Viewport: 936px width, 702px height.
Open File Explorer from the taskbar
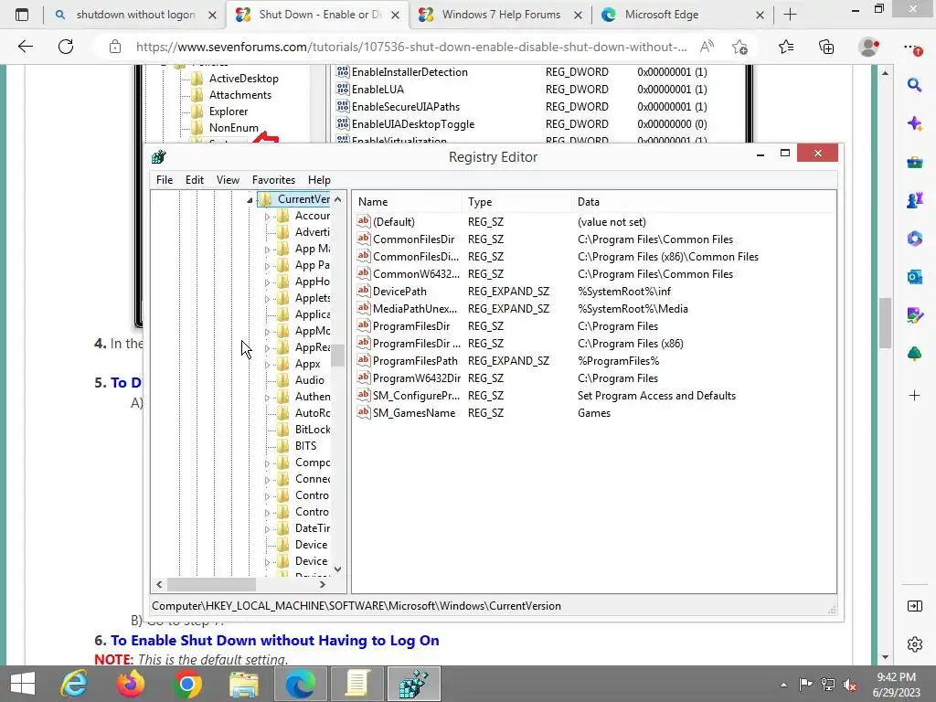244,684
